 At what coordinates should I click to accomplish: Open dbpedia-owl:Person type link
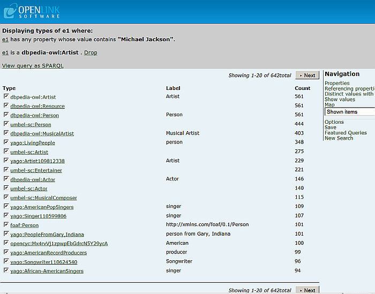point(35,116)
